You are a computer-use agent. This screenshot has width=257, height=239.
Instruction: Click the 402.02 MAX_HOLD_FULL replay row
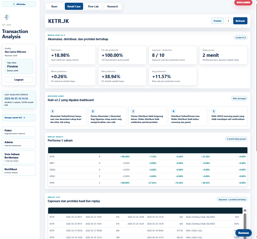click(x=145, y=237)
